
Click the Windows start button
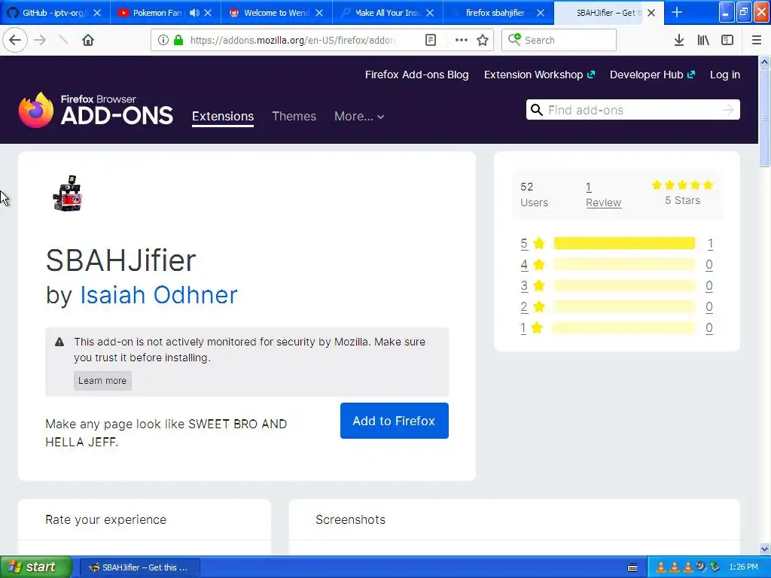point(35,567)
